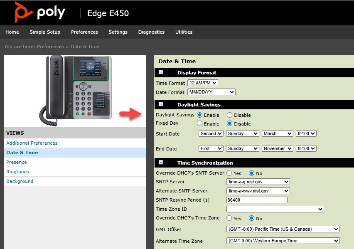Choose No for Override DHCP's SNTP Server
Viewport: 354px width, 249px height.
click(x=251, y=173)
